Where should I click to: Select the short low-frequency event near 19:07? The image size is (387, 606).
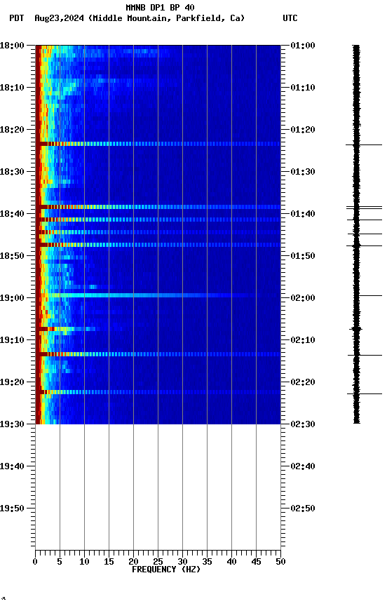pyautogui.click(x=66, y=329)
